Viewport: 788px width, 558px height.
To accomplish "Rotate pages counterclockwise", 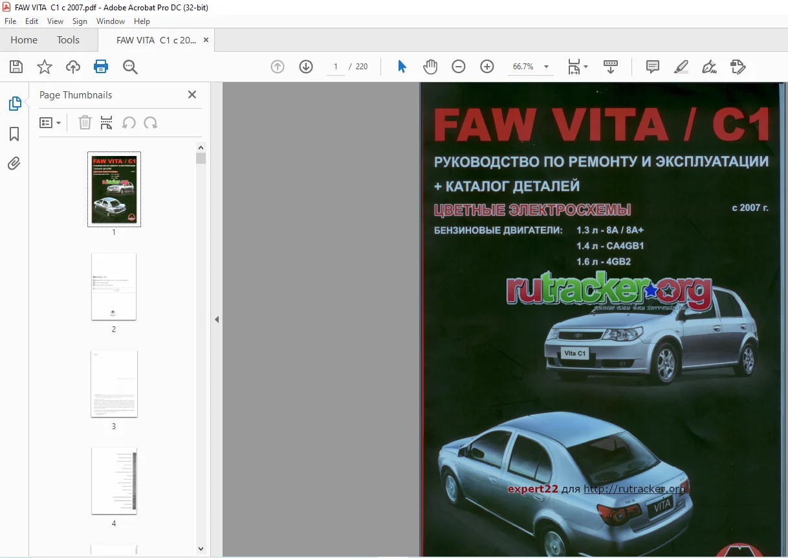I will pos(129,122).
